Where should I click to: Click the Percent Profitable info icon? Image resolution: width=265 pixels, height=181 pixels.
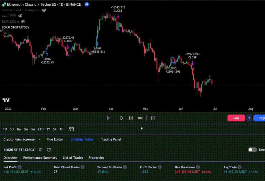click(x=125, y=167)
